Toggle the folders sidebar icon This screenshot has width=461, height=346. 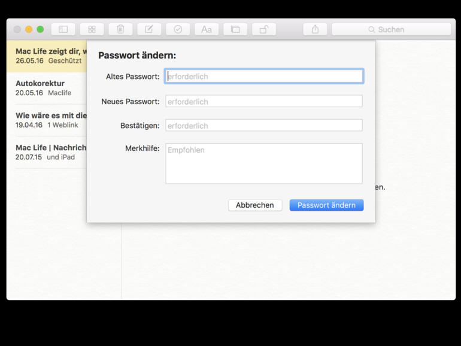click(x=63, y=29)
